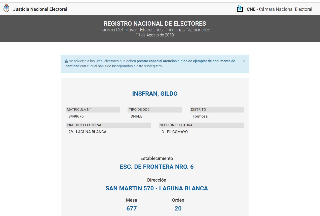This screenshot has height=216, width=320.
Task: Select the elector name INSFRAN, GILDO
Action: tap(155, 94)
